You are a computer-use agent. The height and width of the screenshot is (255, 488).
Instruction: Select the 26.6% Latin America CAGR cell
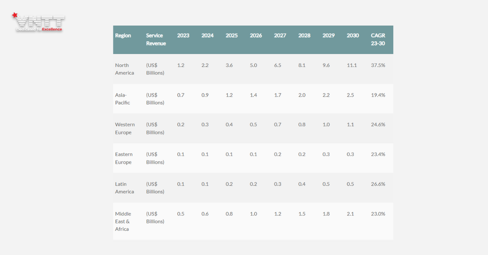pyautogui.click(x=378, y=184)
